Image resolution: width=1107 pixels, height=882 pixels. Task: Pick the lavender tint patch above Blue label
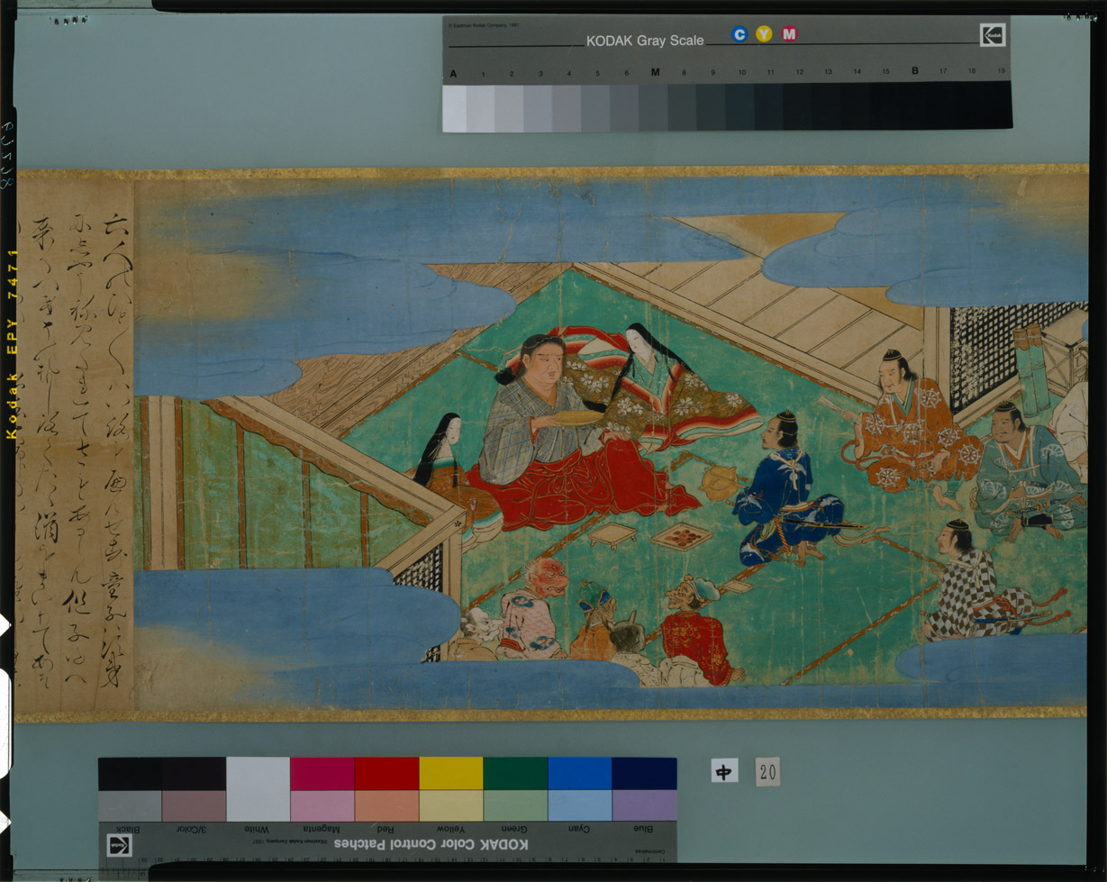point(644,806)
